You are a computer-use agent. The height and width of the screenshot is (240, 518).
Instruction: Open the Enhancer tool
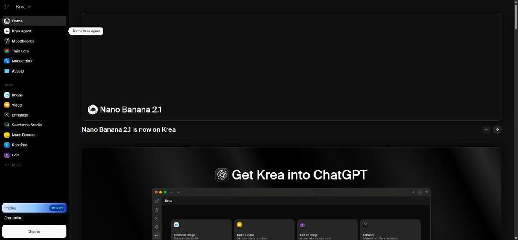35,115
